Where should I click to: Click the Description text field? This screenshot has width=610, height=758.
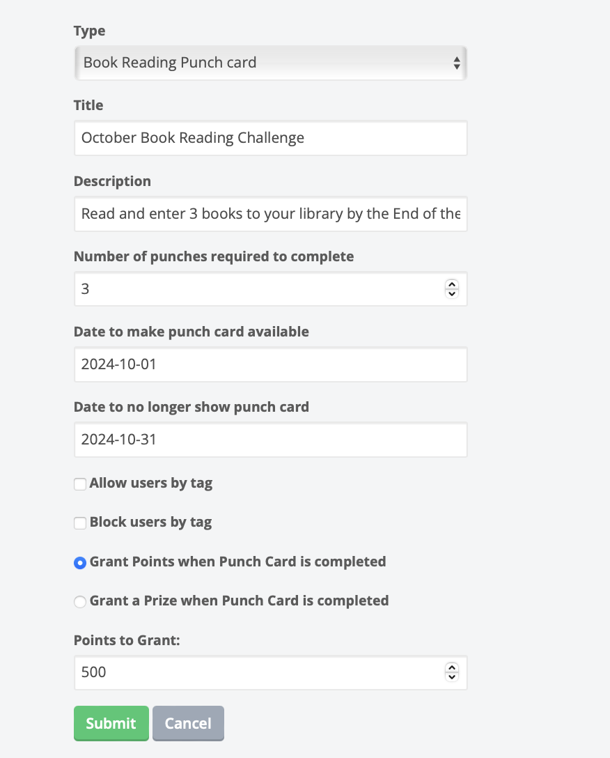point(269,213)
